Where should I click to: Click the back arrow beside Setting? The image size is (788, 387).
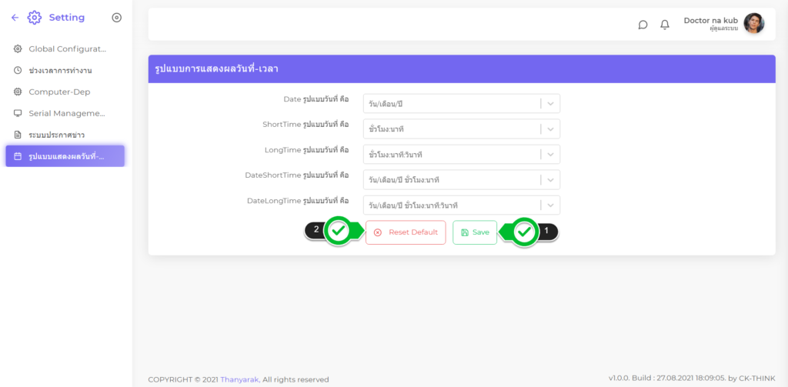(15, 17)
